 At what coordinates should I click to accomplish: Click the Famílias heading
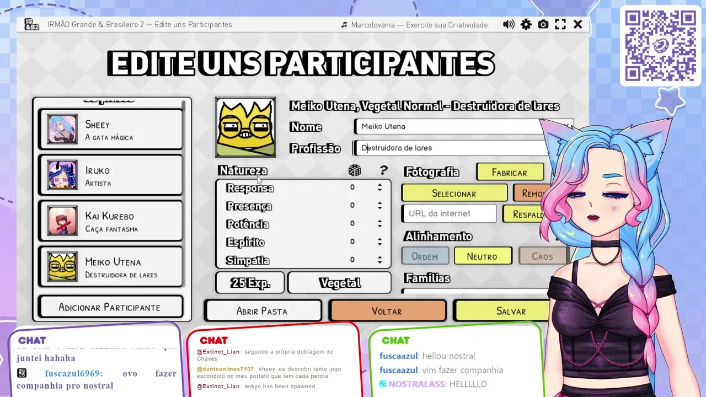tap(427, 278)
